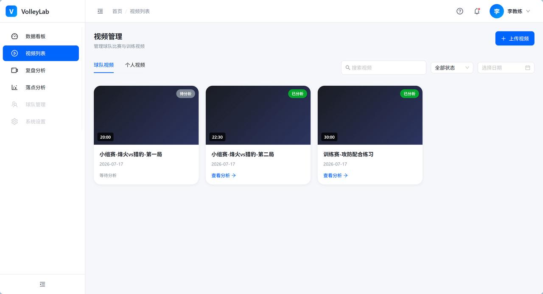Toggle sidebar with the header menu-fold icon

[100, 11]
